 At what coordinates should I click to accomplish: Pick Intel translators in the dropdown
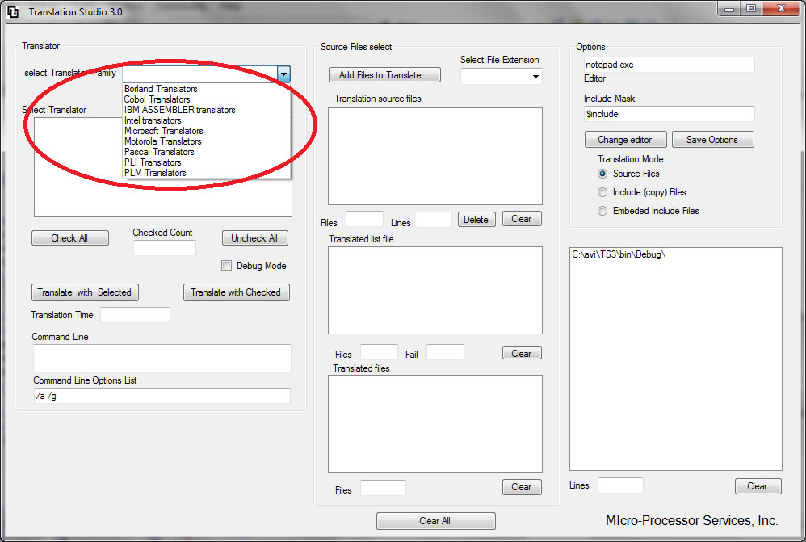coord(153,120)
